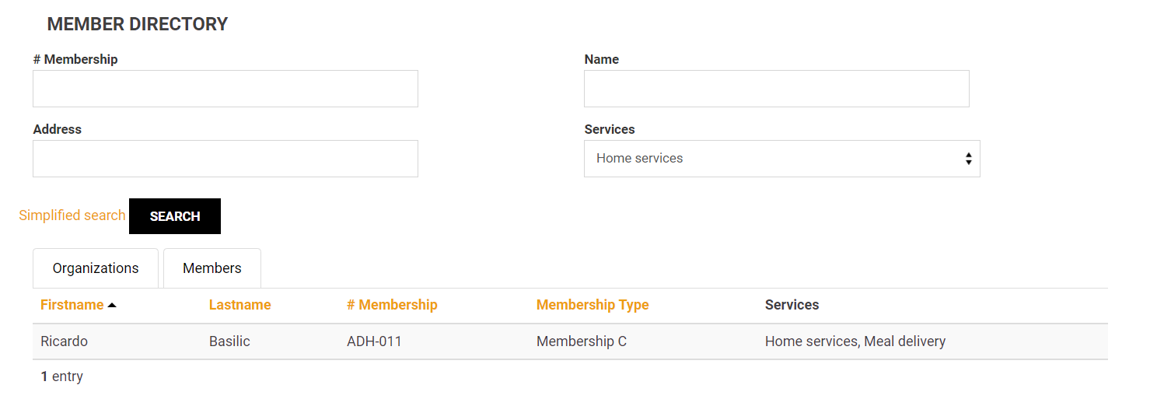1164x399 pixels.
Task: Click membership number ADH-011 in the row
Action: (374, 341)
